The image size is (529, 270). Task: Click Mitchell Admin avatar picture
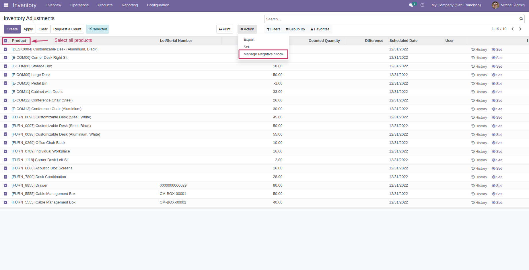(495, 5)
